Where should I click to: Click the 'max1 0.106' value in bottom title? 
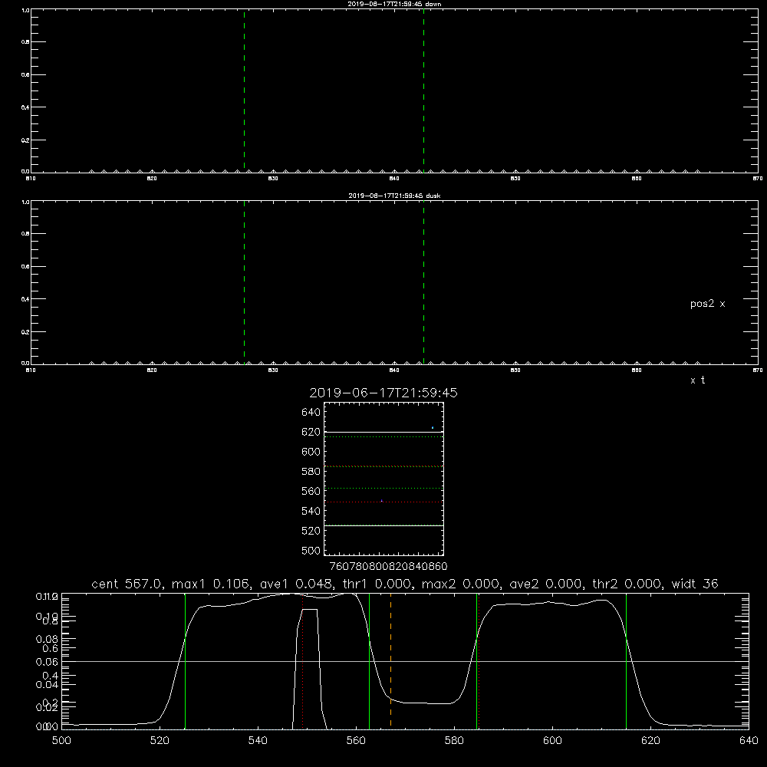pyautogui.click(x=212, y=584)
